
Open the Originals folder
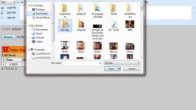81,25
